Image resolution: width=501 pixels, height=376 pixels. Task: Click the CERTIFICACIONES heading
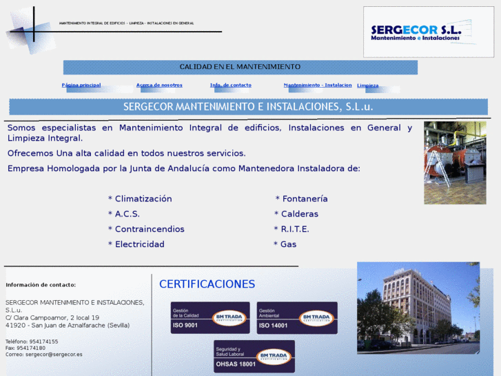pyautogui.click(x=207, y=284)
